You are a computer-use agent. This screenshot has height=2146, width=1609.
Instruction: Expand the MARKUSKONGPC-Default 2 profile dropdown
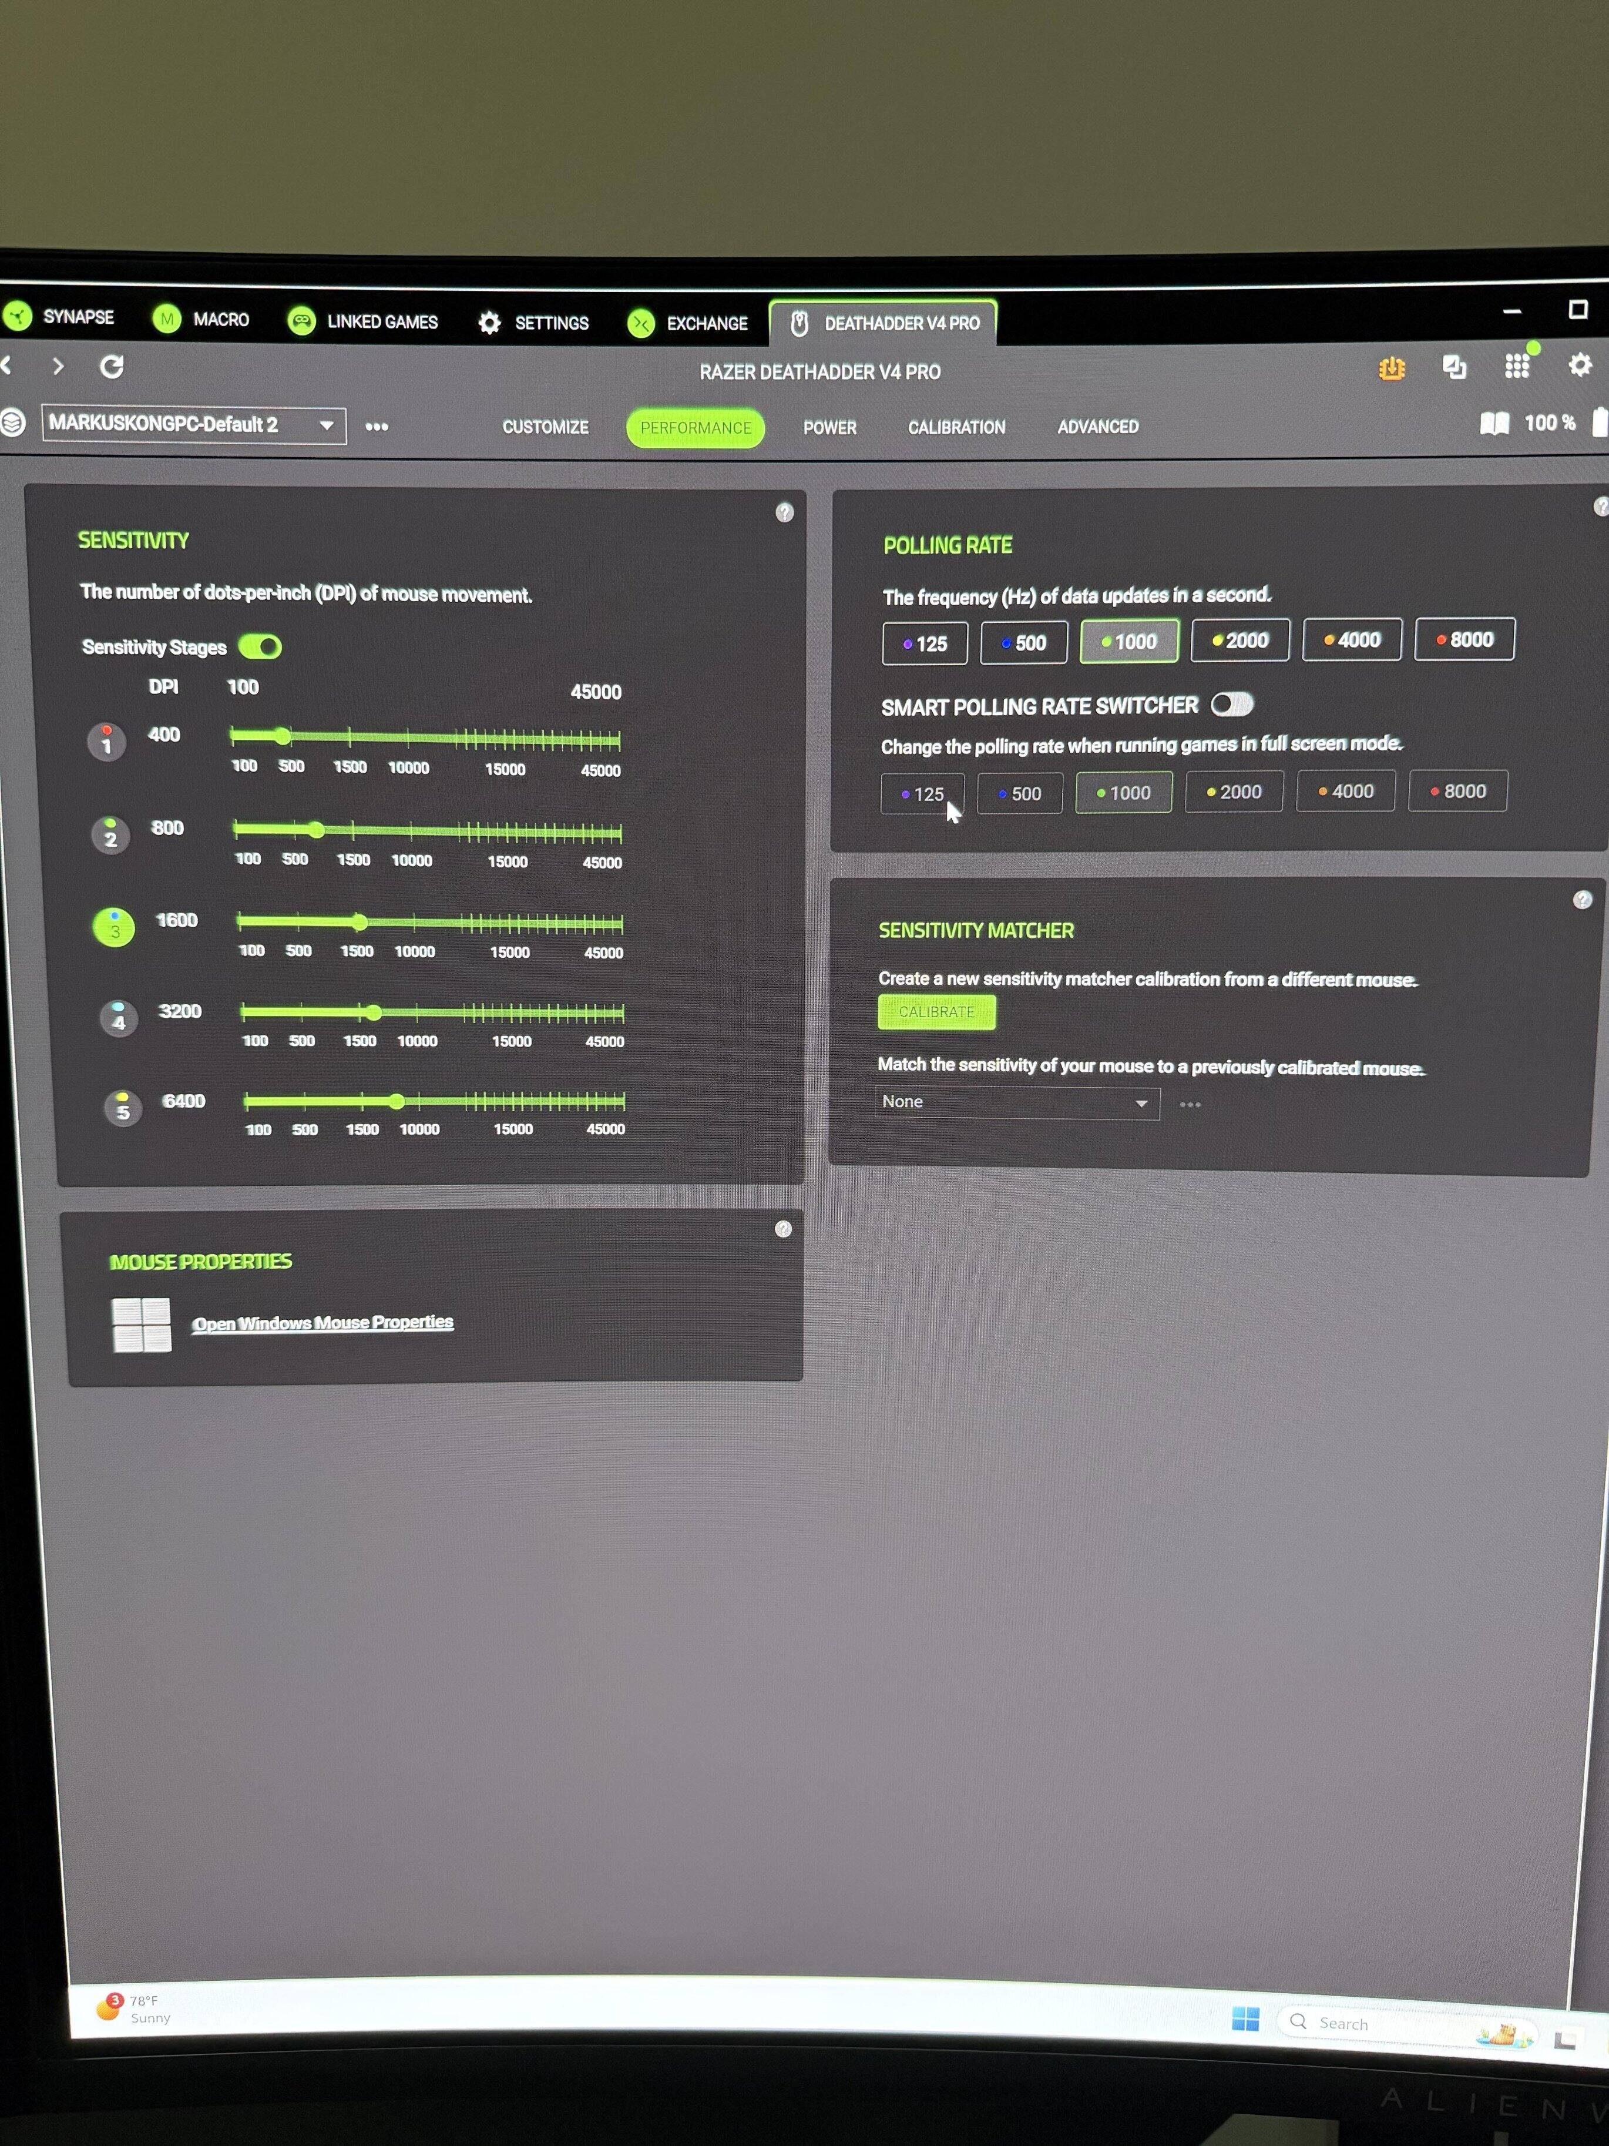(327, 425)
